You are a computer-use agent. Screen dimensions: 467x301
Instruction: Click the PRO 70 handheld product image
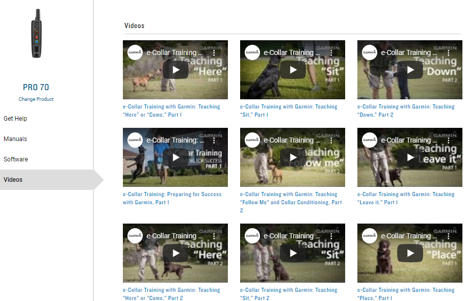[36, 34]
